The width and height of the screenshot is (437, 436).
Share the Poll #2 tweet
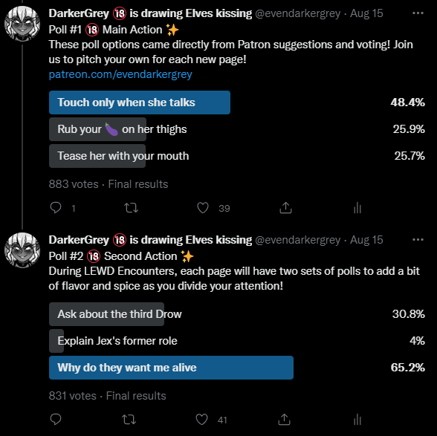(x=284, y=419)
